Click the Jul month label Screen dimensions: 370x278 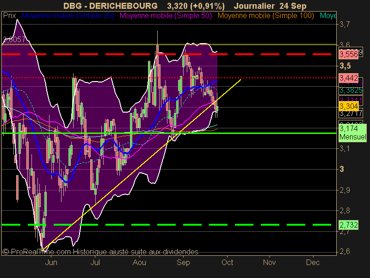click(x=95, y=262)
